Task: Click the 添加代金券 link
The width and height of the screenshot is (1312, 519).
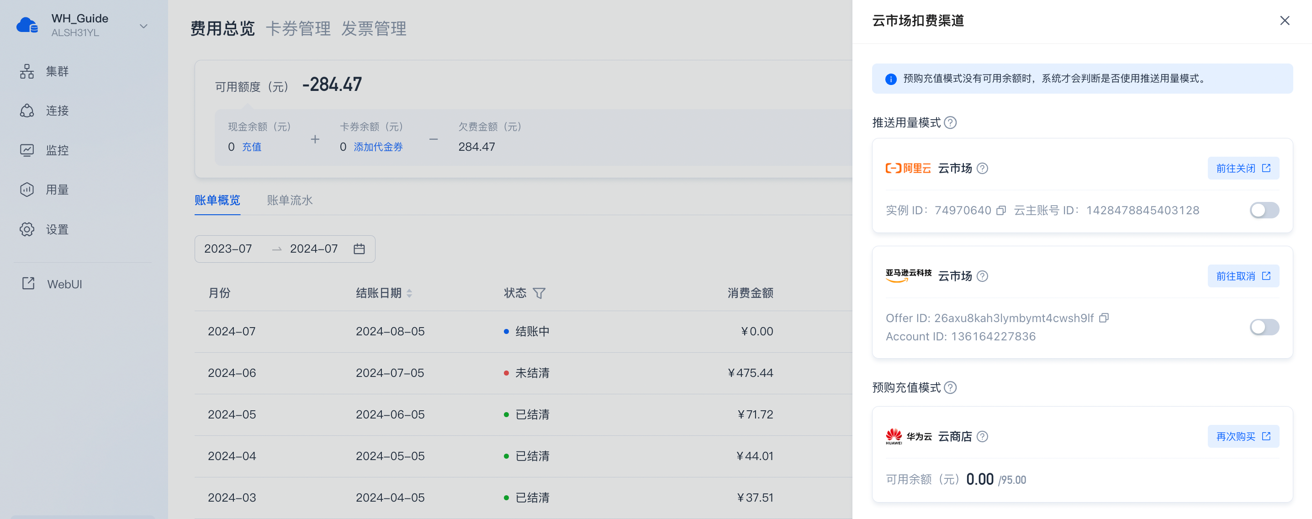Action: click(x=378, y=147)
